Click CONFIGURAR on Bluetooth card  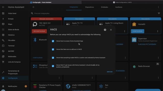(x=38, y=58)
